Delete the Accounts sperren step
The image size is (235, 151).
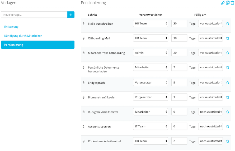228,126
